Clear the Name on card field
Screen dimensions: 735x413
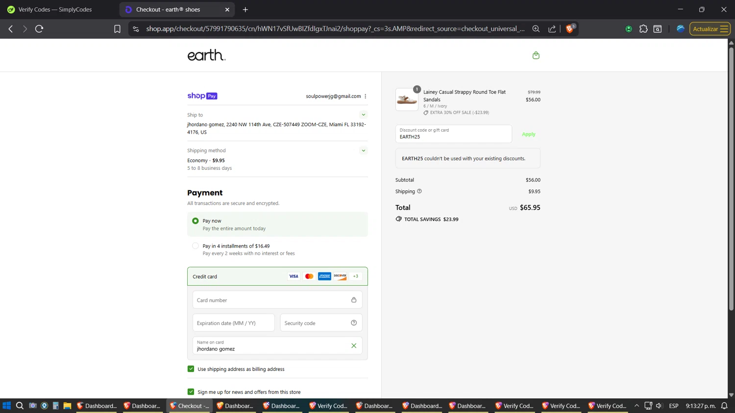click(354, 345)
